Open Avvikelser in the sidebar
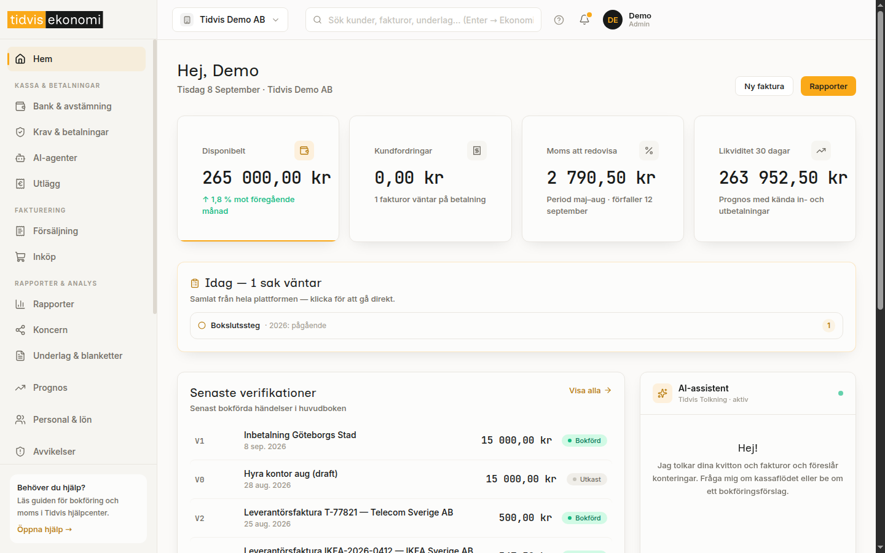This screenshot has height=553, width=885. pos(76,452)
